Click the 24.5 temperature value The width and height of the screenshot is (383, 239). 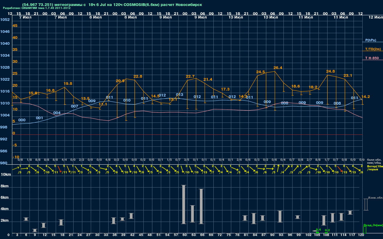(261, 72)
